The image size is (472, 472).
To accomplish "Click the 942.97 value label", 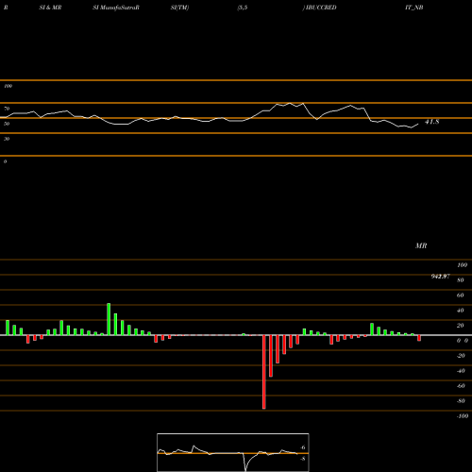I will pos(441,277).
